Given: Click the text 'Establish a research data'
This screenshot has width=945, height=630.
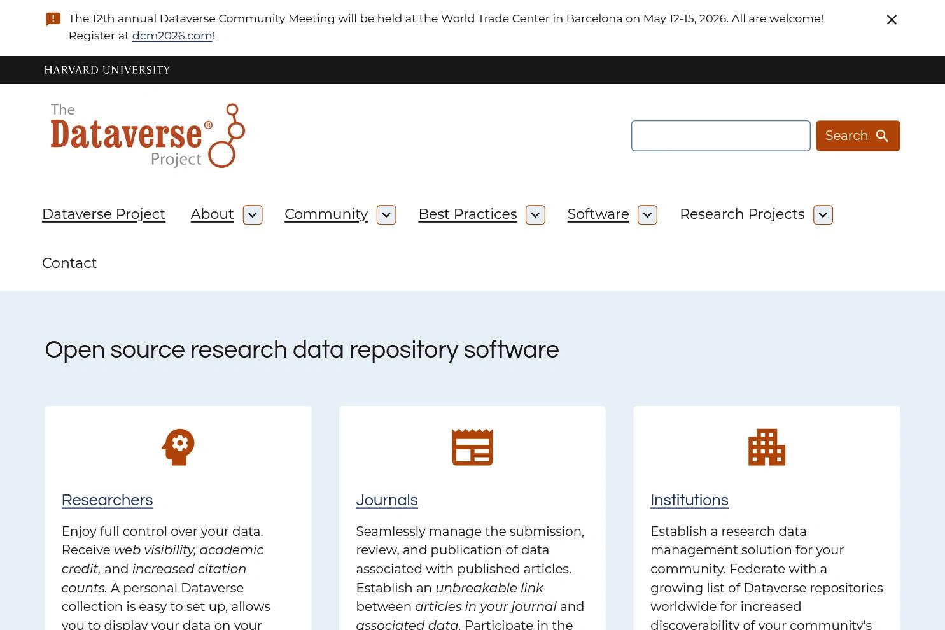Looking at the screenshot, I should click(728, 531).
